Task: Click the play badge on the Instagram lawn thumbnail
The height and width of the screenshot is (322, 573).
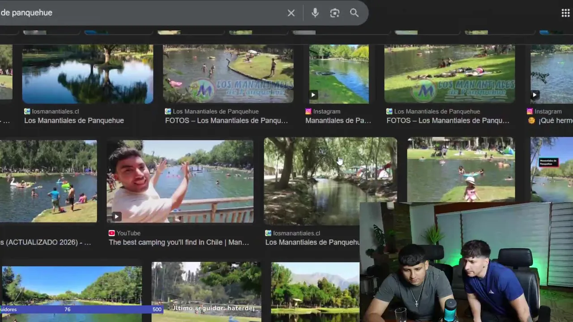Action: [x=313, y=95]
